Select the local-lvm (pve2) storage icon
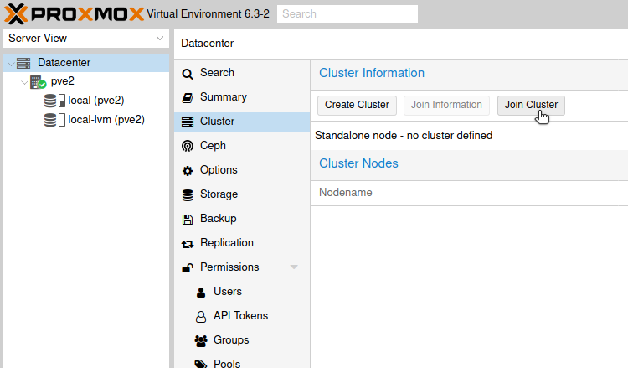 point(55,120)
